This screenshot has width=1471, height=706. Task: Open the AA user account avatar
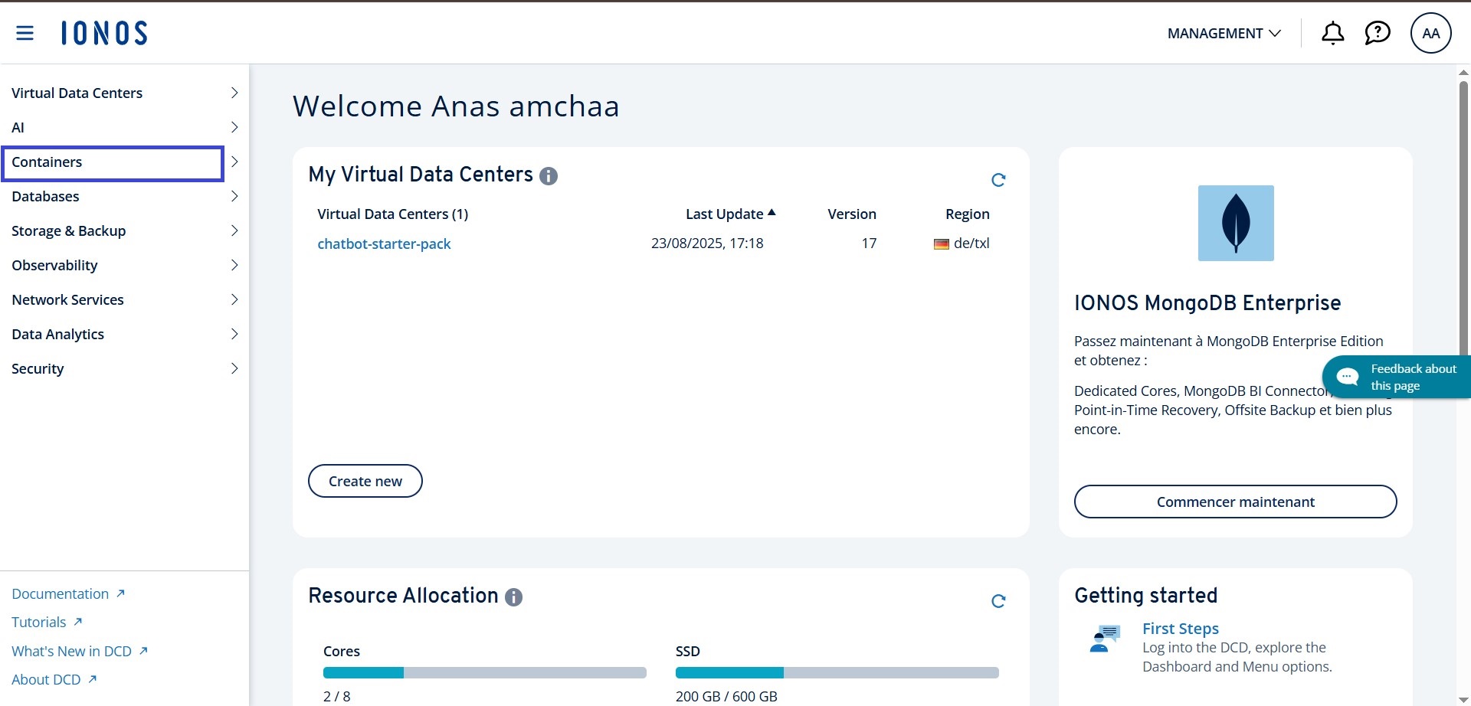(x=1430, y=33)
